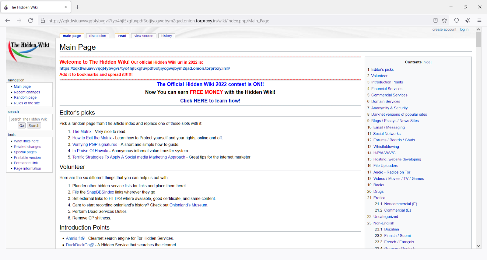Image resolution: width=487 pixels, height=260 pixels.
Task: Open site security lock info
Action: 43,20
